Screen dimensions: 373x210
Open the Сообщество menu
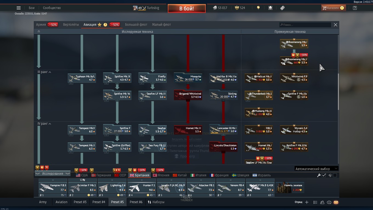point(52,8)
